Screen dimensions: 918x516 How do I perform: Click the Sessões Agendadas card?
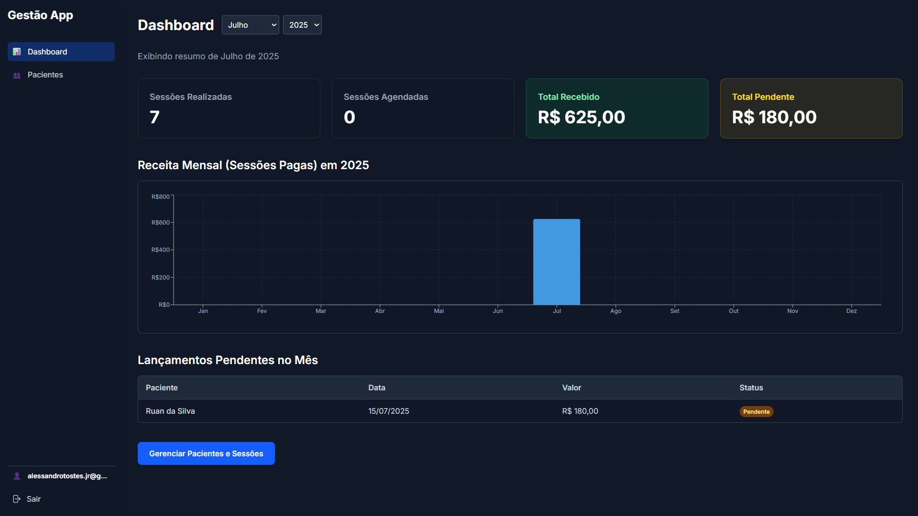click(423, 108)
